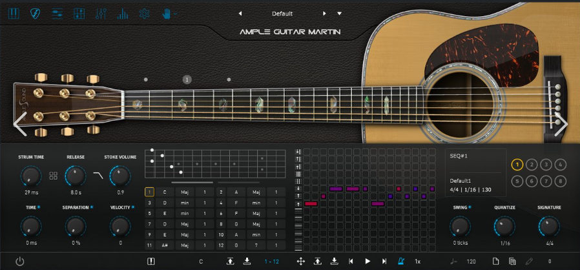The width and height of the screenshot is (580, 270).
Task: Open the mixer faders icon
Action: pyautogui.click(x=101, y=14)
